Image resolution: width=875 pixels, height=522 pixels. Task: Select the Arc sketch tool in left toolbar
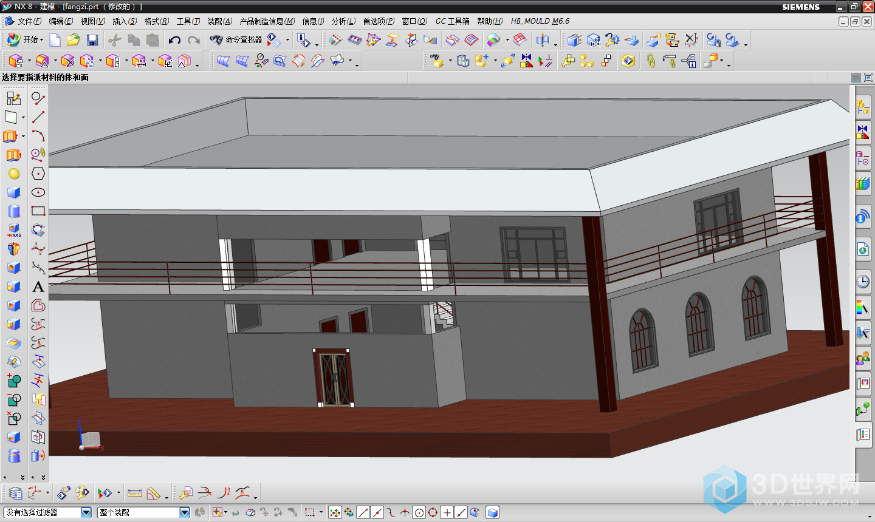(x=38, y=135)
